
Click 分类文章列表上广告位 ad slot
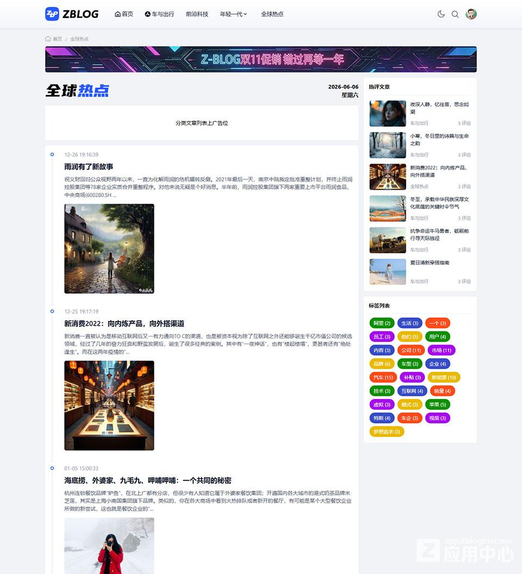coord(202,123)
